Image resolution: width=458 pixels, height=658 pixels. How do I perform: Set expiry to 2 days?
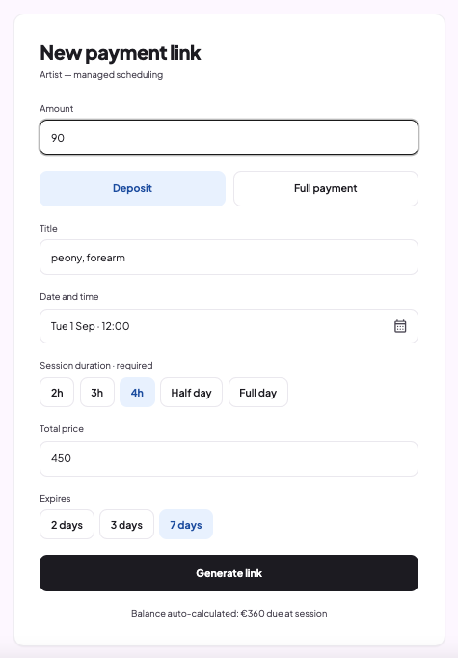[67, 525]
